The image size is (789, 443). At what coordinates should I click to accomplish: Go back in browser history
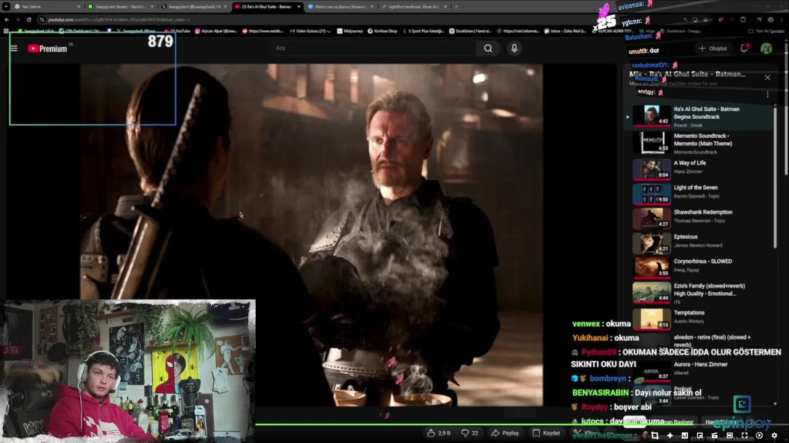(6, 20)
